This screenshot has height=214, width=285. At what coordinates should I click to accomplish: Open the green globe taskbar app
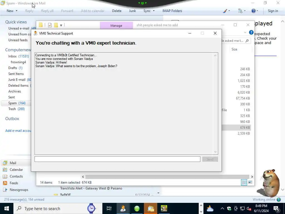[x=137, y=208]
